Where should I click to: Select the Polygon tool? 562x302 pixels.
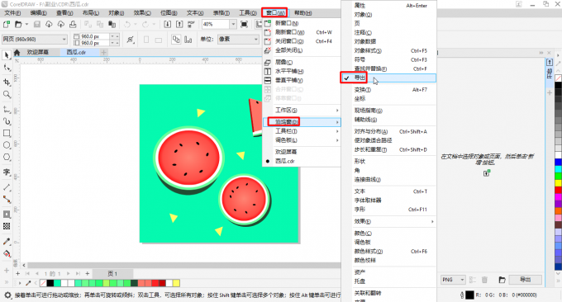click(x=7, y=157)
